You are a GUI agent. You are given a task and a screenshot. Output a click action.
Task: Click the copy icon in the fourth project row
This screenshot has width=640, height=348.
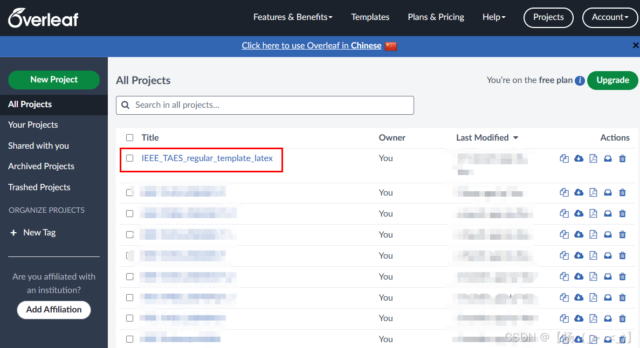pyautogui.click(x=564, y=234)
